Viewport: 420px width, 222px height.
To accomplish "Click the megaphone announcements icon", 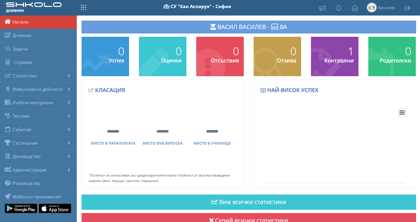I will pyautogui.click(x=322, y=8).
